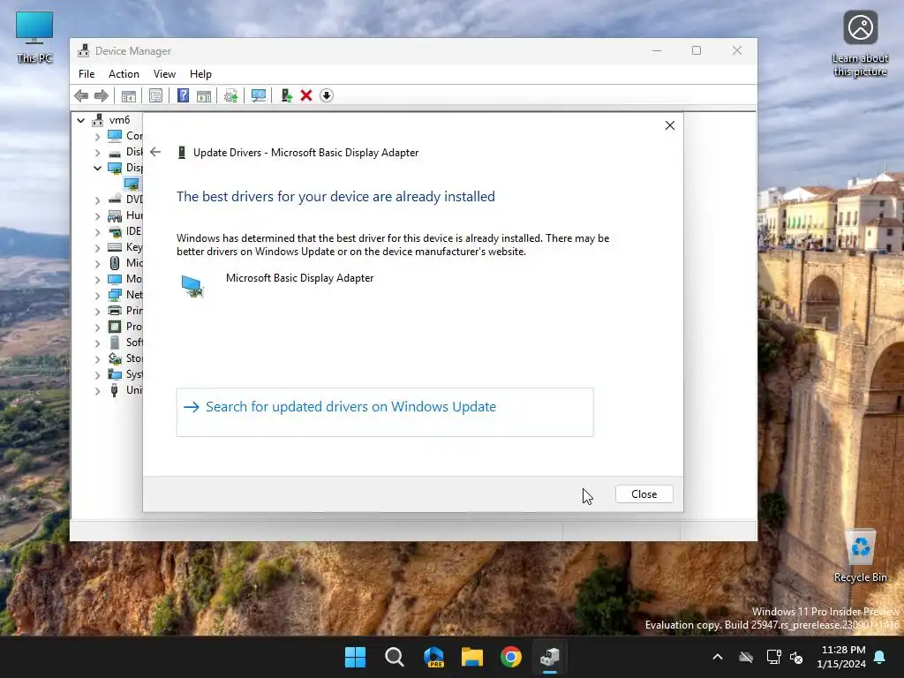Open Properties from the toolbar sheet icon
Image resolution: width=904 pixels, height=678 pixels.
[x=155, y=95]
